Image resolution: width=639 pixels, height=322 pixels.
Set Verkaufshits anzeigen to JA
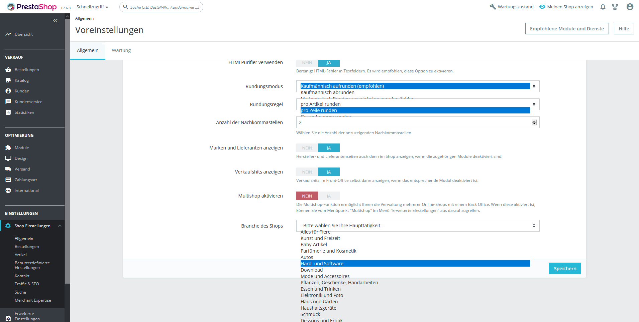tap(329, 172)
